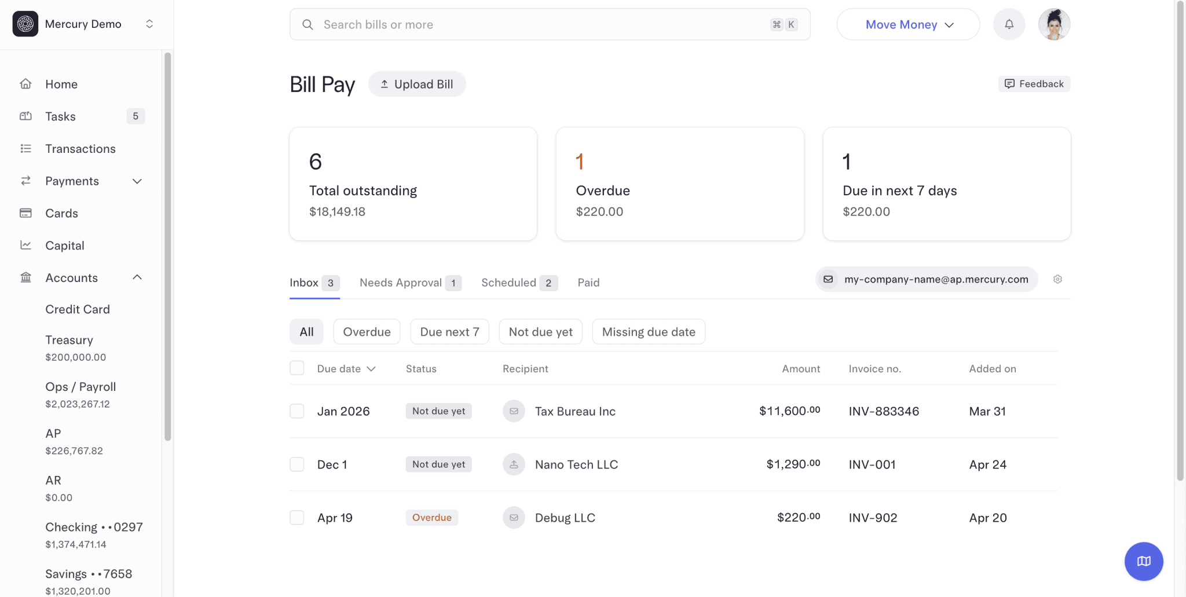Click the notification bell icon

[1009, 24]
